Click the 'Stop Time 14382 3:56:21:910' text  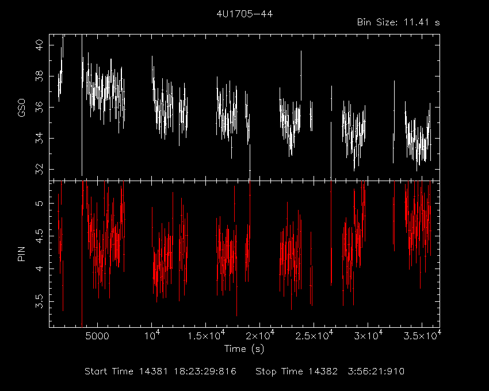(x=330, y=371)
